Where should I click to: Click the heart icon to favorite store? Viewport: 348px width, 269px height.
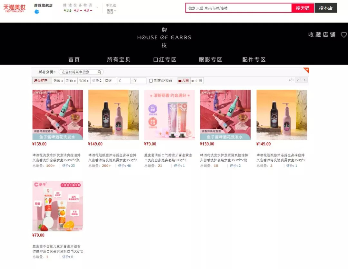pyautogui.click(x=344, y=35)
